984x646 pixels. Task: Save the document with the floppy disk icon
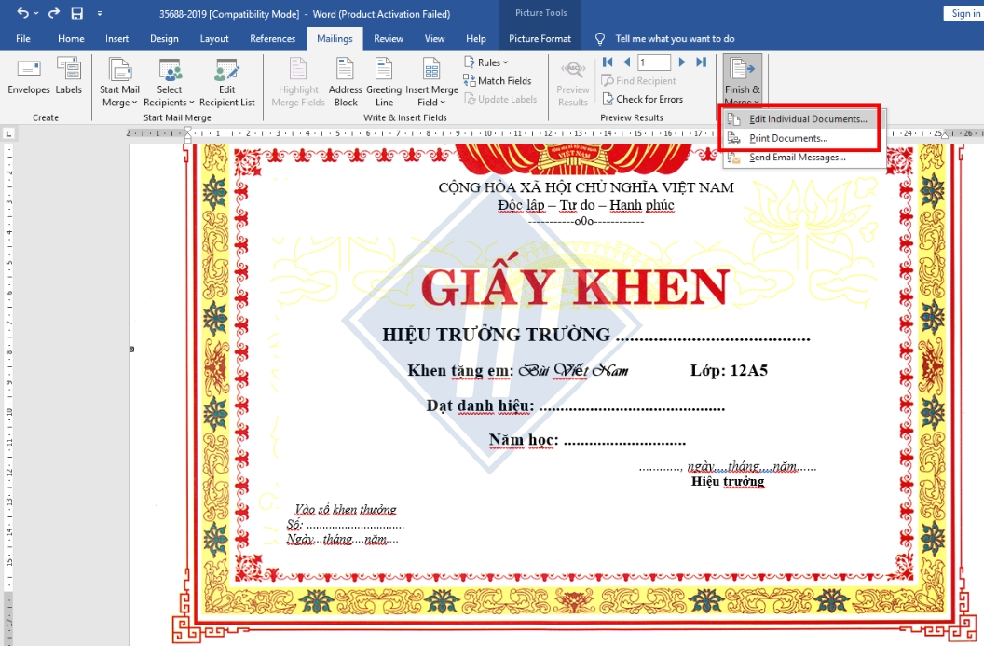[76, 13]
